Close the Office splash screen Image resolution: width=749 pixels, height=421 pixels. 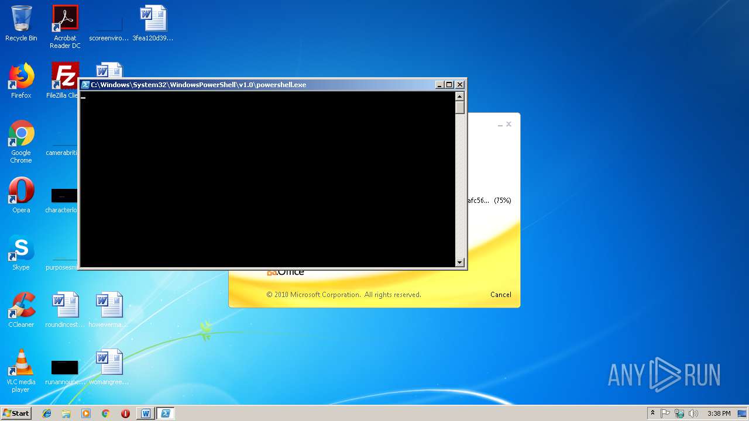click(509, 124)
